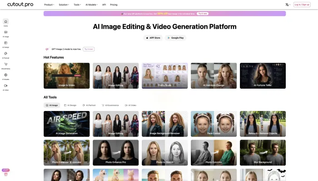This screenshot has height=181, width=318.
Task: Open the Photo Enhance Pro card
Action: point(115,153)
